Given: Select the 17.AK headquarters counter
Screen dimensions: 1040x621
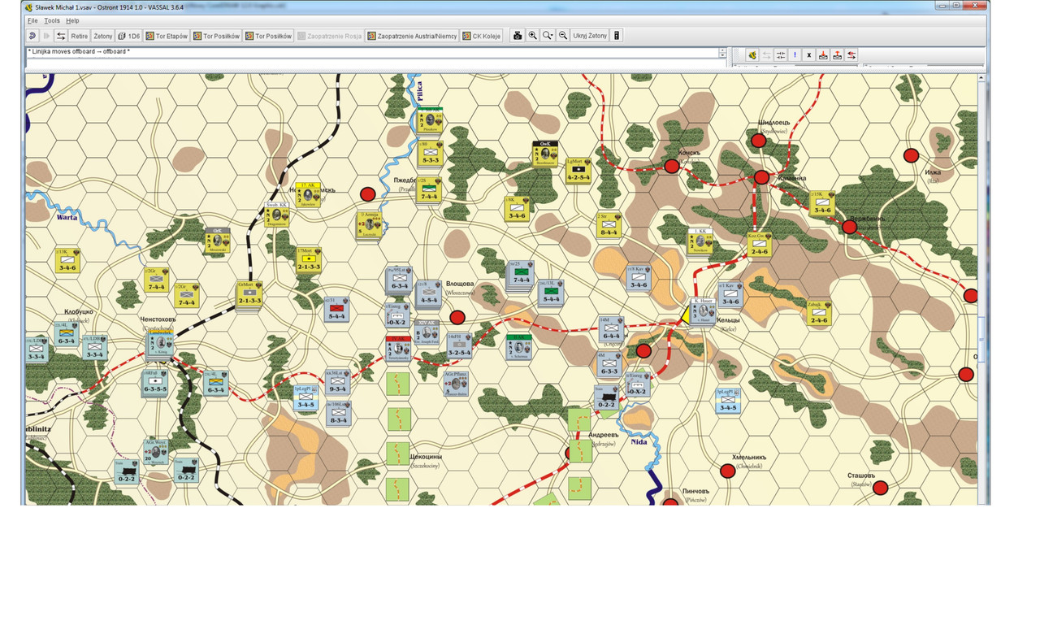Looking at the screenshot, I should 309,196.
